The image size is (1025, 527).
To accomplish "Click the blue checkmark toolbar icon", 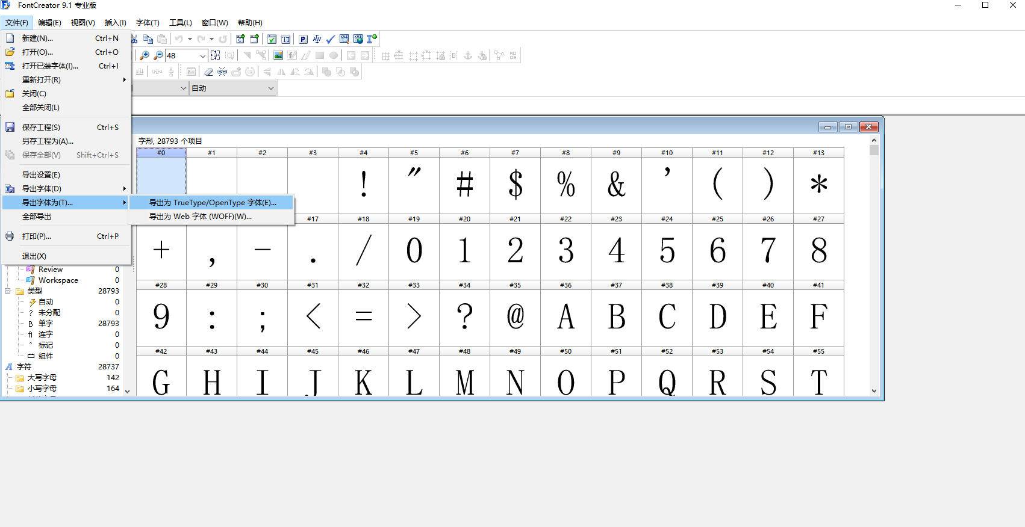I will tap(331, 39).
